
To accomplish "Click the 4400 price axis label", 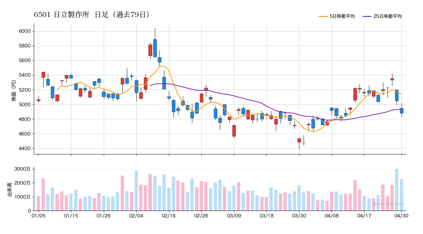I will (x=25, y=149).
